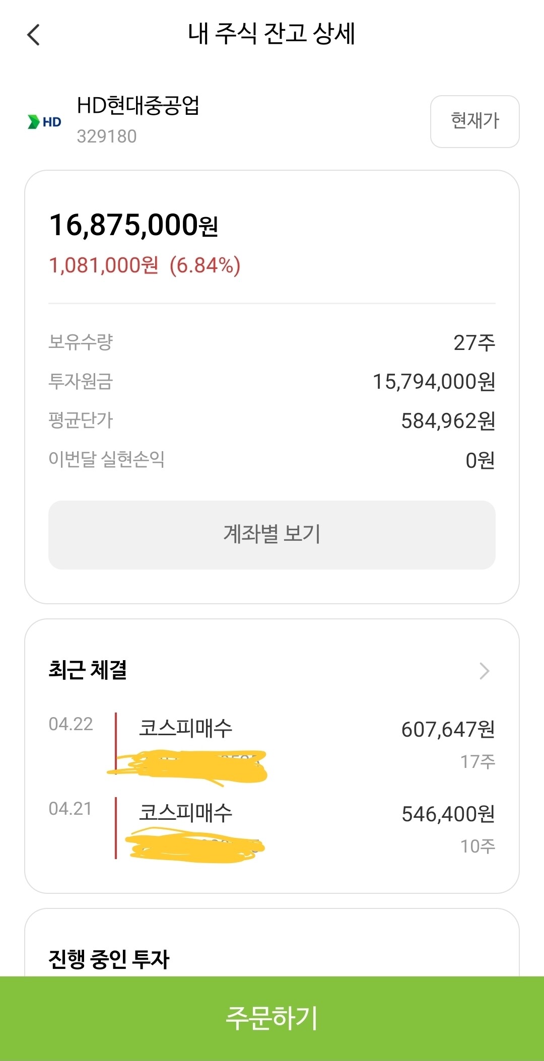Screen dimensions: 544x1061
Task: Open the 04.22 코스피매수 trade entry
Action: click(x=272, y=745)
